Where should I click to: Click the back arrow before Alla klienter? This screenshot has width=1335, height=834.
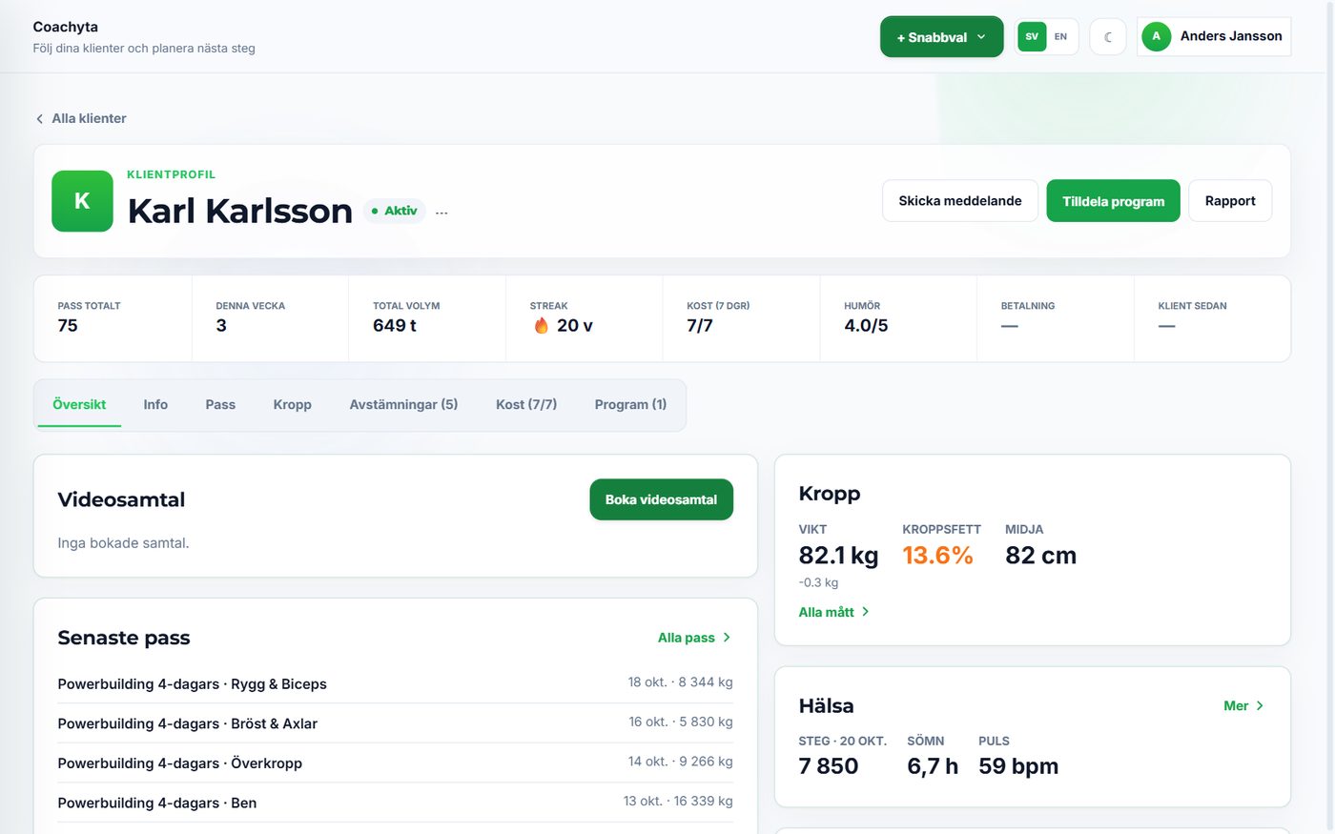[x=39, y=119]
